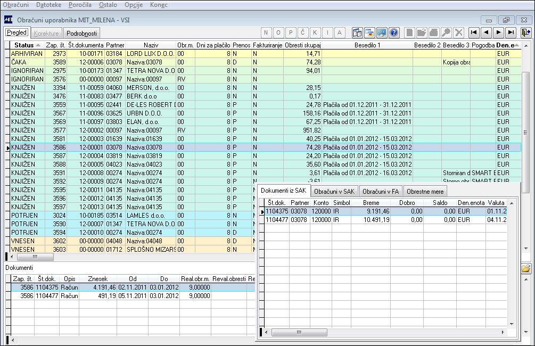Select the 951,82 interest amount cell
Viewport: 535px width, 346px height.
(x=303, y=130)
